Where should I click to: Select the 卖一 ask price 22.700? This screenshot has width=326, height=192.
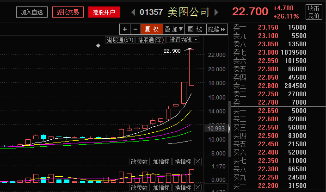coord(268,102)
